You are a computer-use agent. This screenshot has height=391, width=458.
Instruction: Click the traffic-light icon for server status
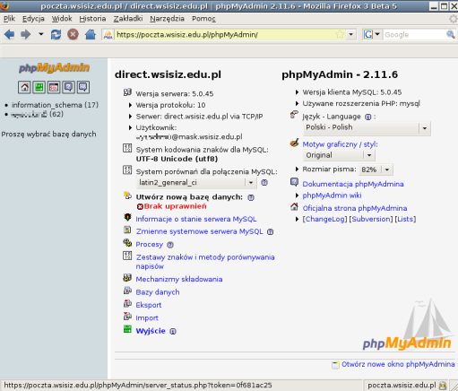127,217
